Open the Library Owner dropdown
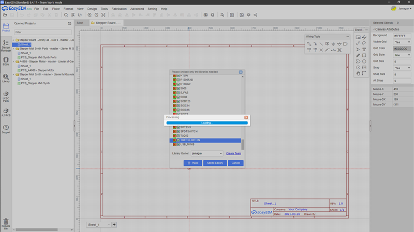Viewport: 414px width, 232px height. (x=206, y=153)
